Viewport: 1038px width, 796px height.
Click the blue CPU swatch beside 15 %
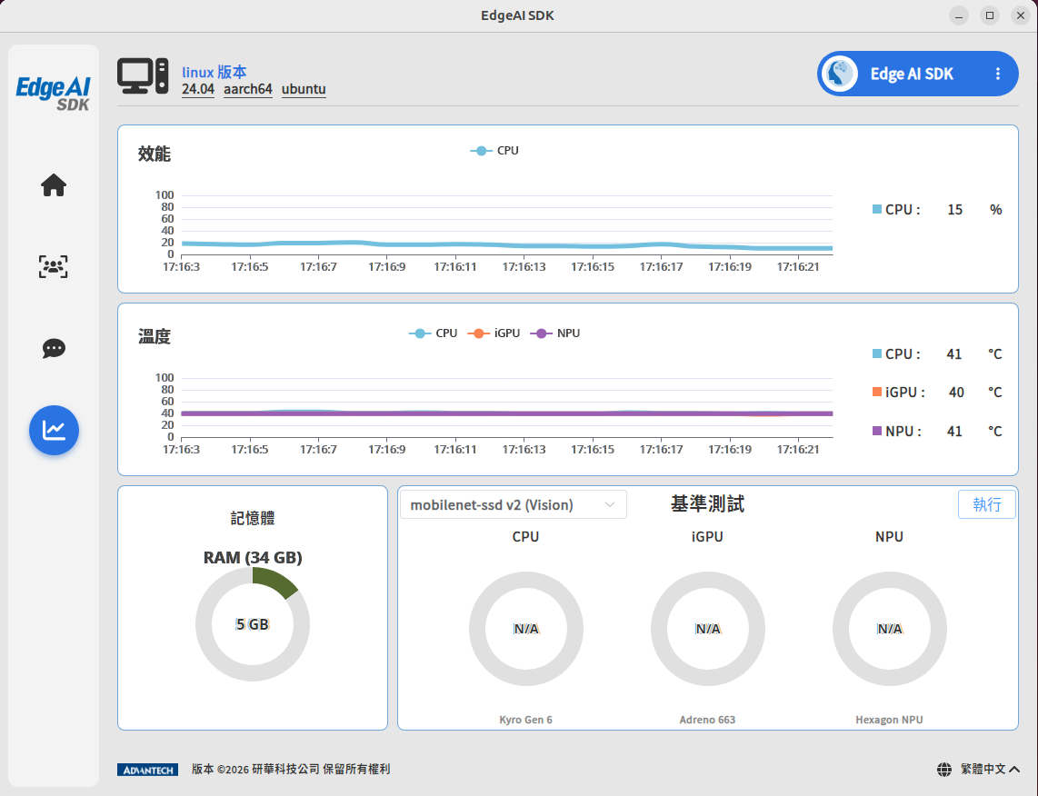[x=876, y=209]
